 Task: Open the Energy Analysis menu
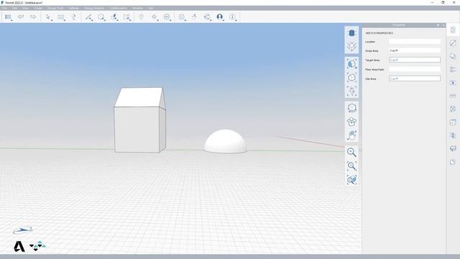pos(94,8)
